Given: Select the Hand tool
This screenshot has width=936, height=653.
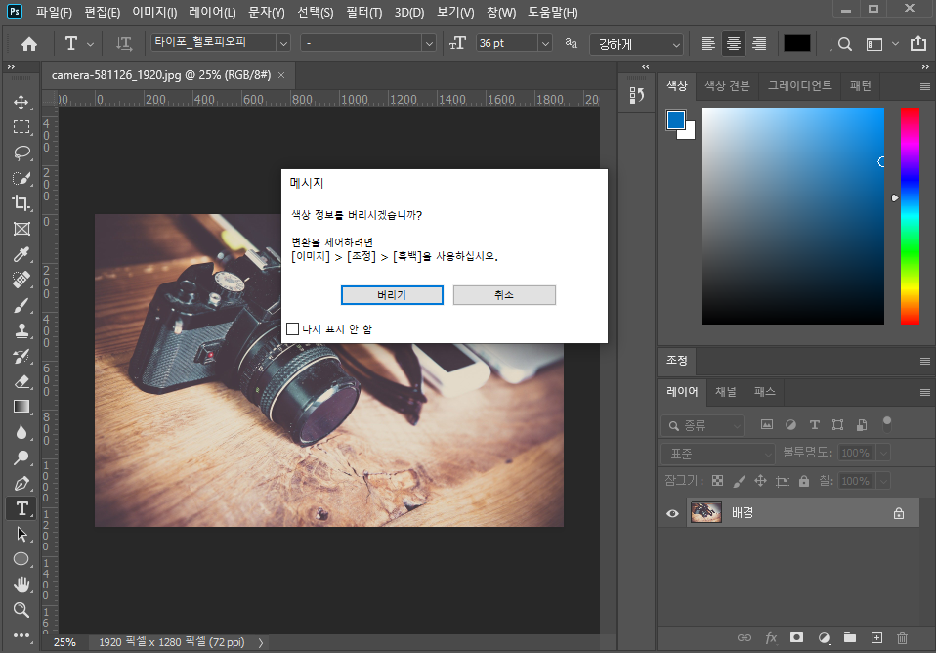Looking at the screenshot, I should point(21,585).
